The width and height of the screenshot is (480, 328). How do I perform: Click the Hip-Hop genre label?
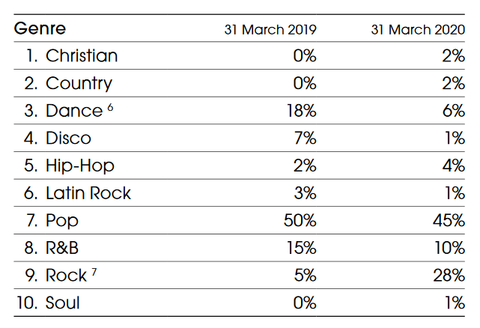point(79,165)
